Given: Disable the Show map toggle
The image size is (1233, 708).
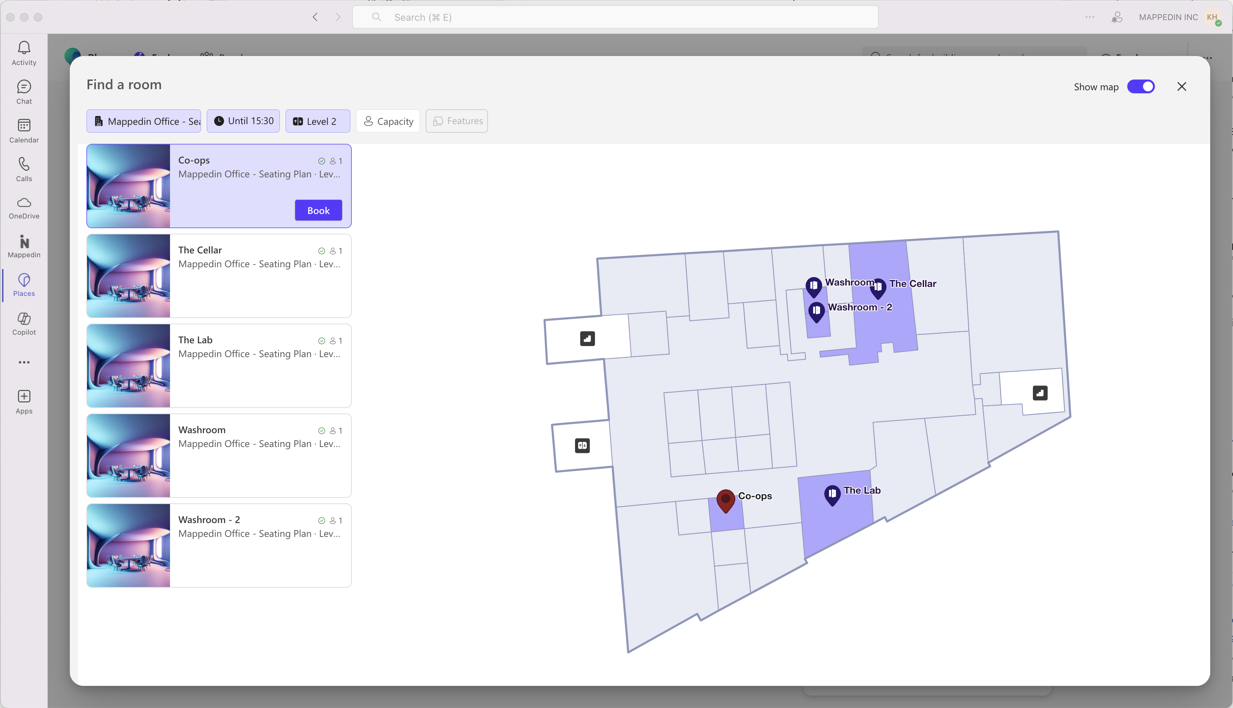Looking at the screenshot, I should 1141,86.
